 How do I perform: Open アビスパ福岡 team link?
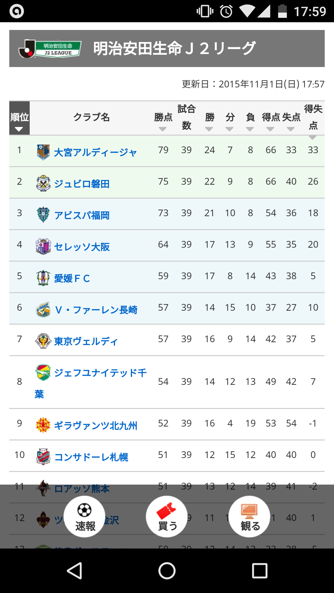tap(82, 215)
